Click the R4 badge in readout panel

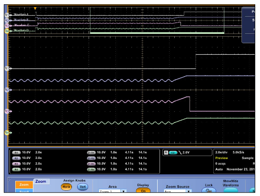16,169
